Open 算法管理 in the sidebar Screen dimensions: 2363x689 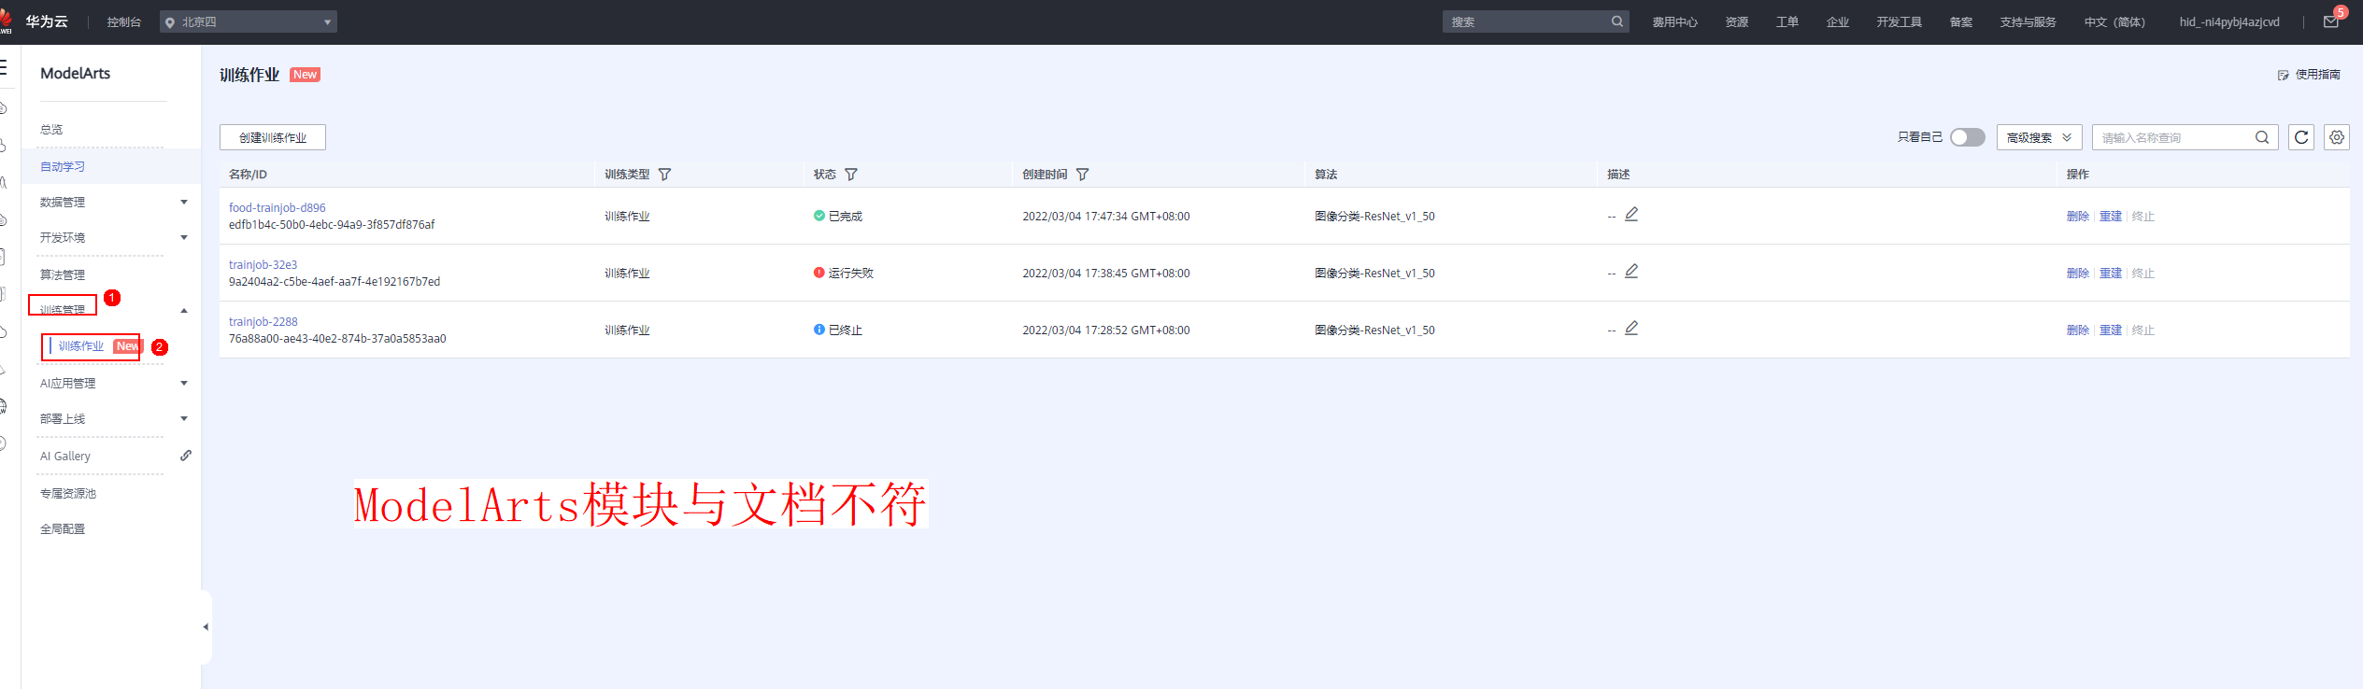point(63,274)
